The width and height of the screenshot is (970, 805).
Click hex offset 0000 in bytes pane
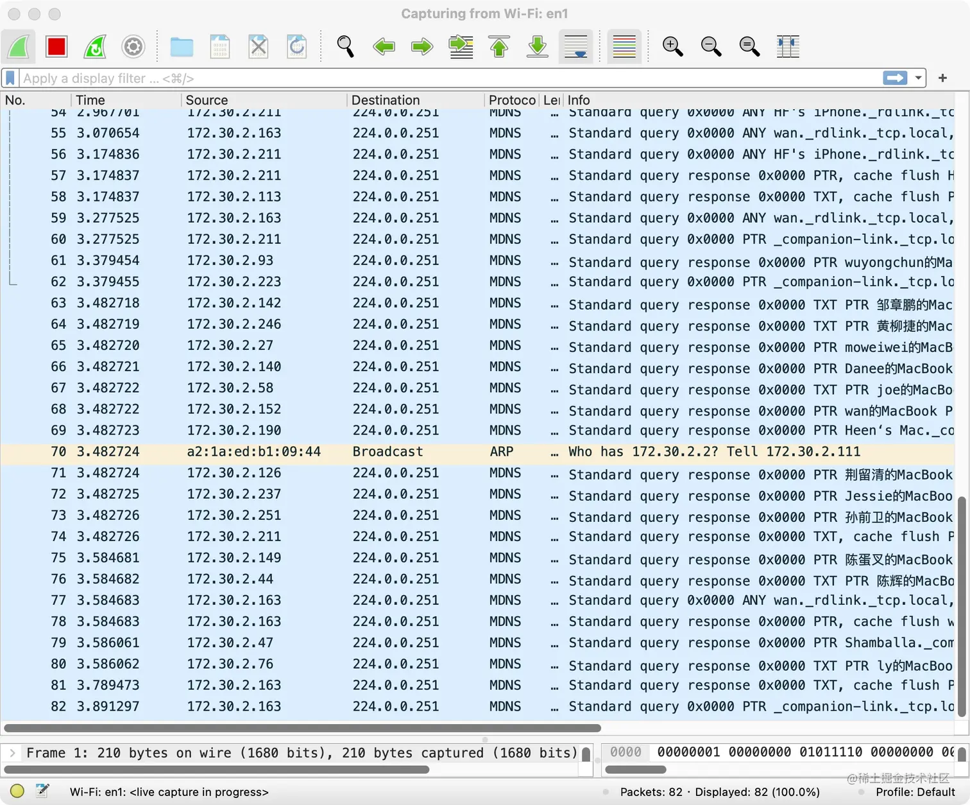(625, 752)
